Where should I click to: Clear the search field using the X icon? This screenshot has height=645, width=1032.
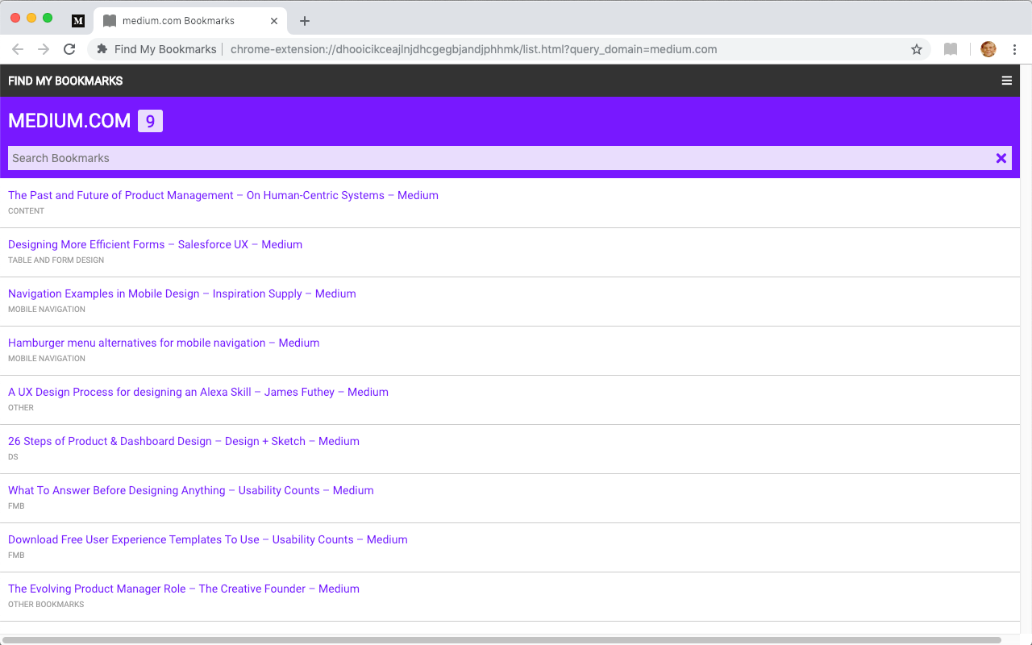(1001, 158)
